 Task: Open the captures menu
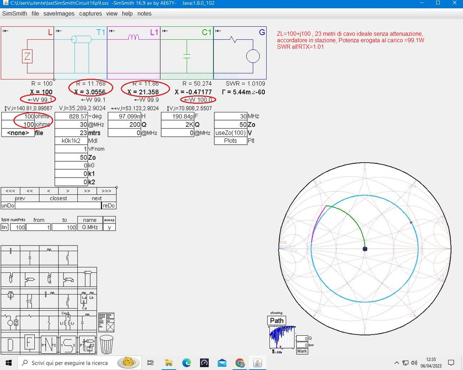coord(90,13)
